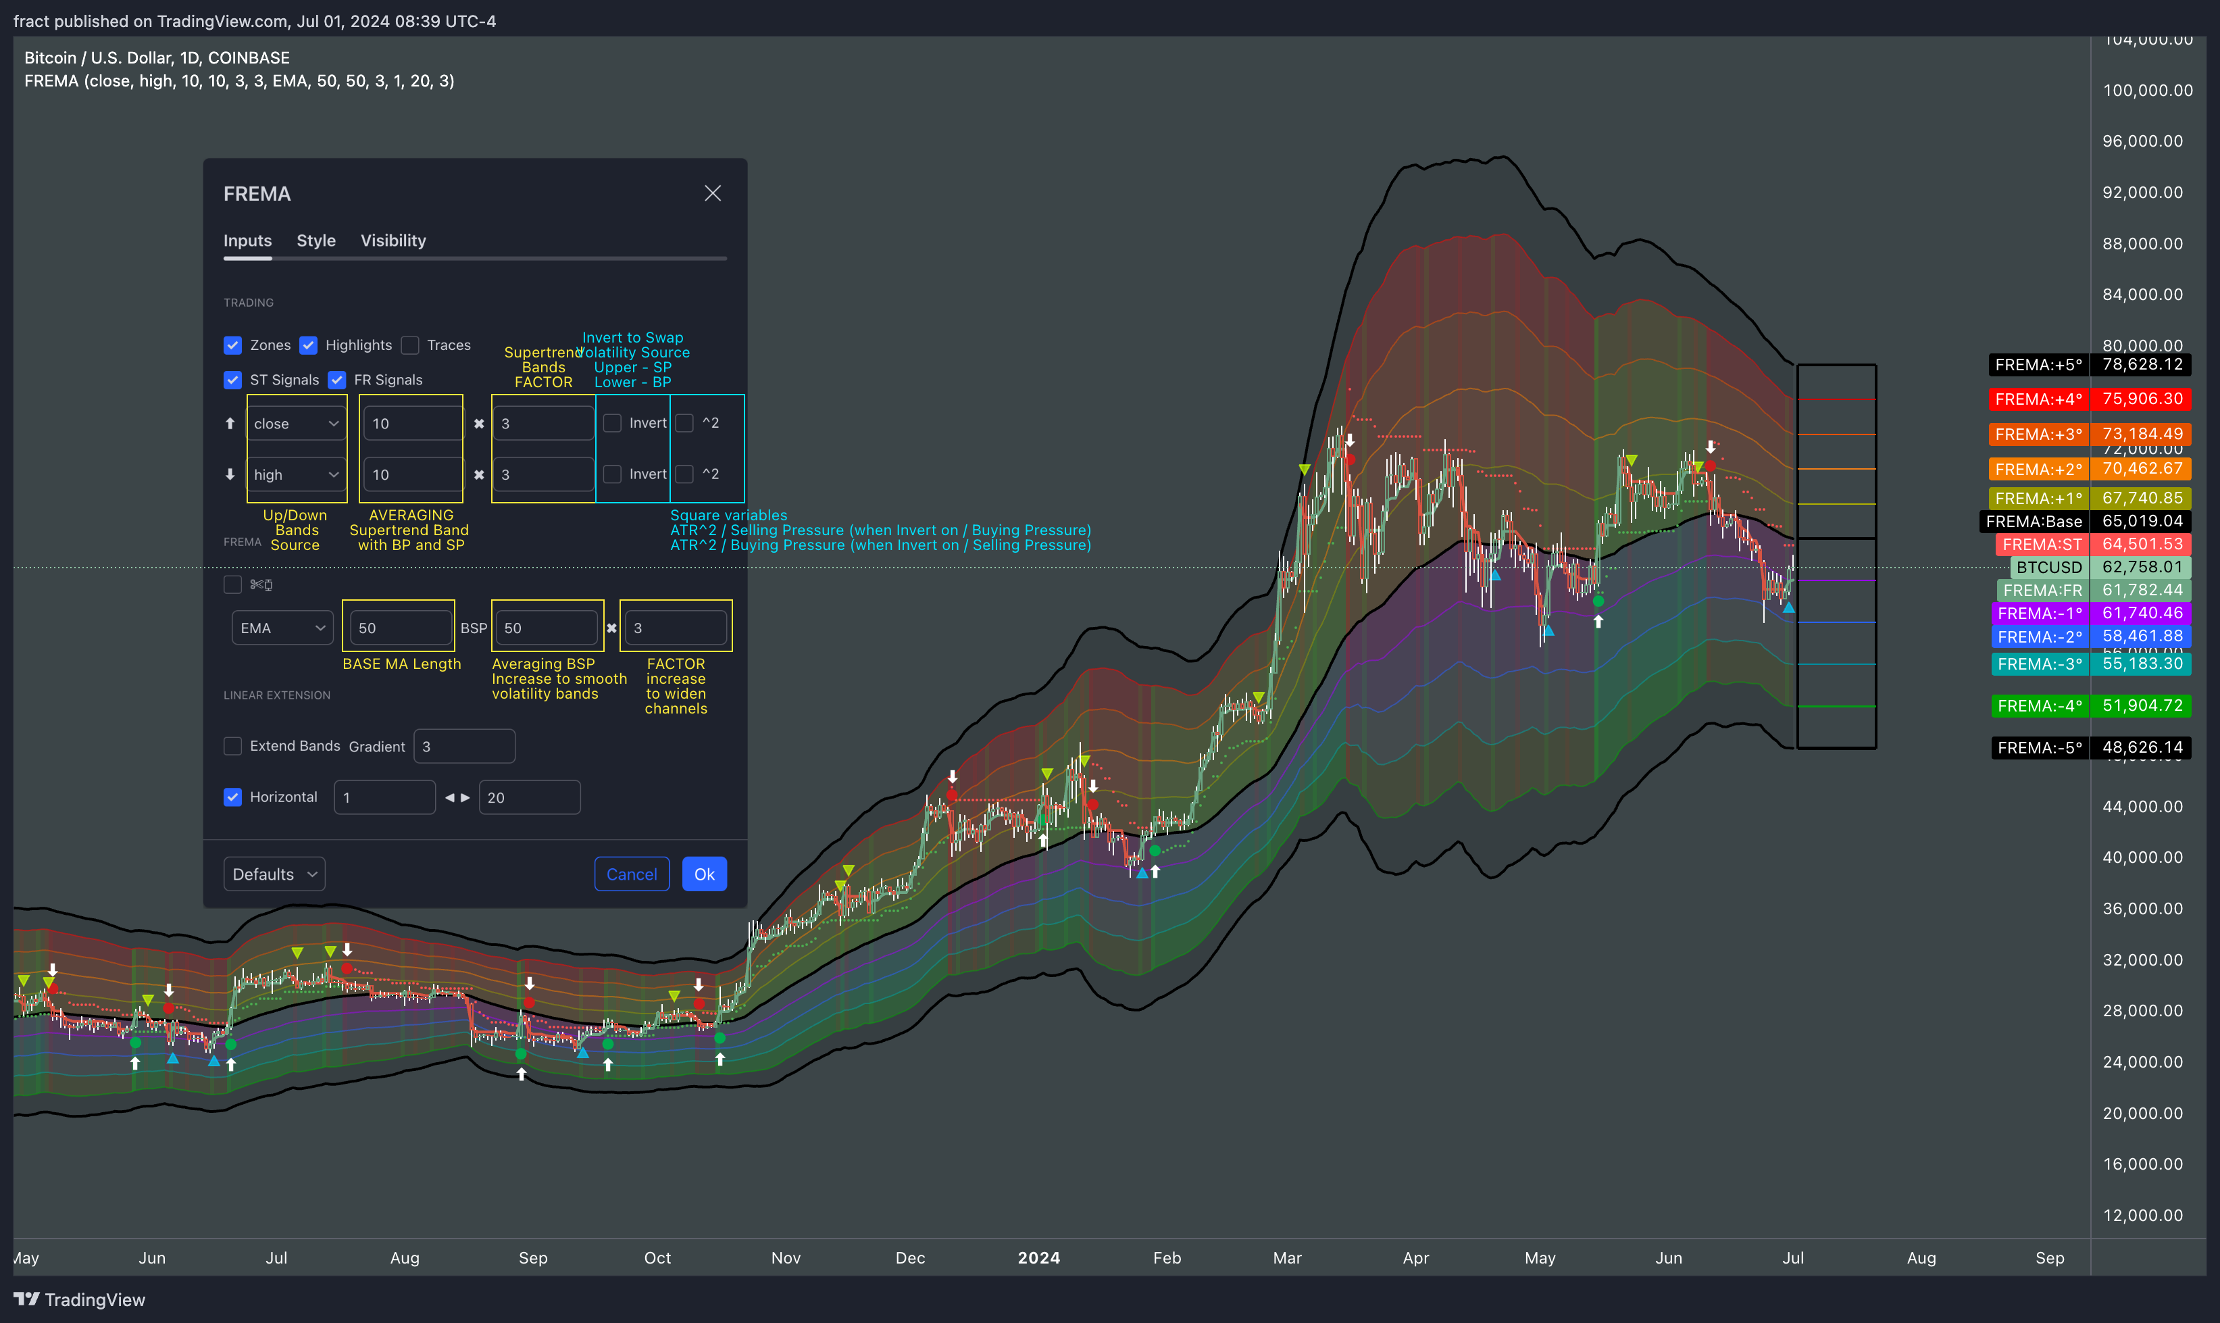
Task: Click the FREMA:-4° green label
Action: click(x=2039, y=706)
